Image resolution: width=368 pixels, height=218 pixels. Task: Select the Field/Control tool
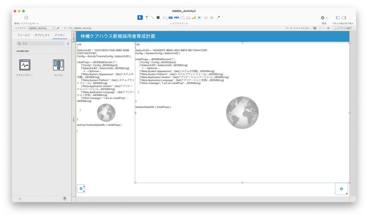(165, 17)
